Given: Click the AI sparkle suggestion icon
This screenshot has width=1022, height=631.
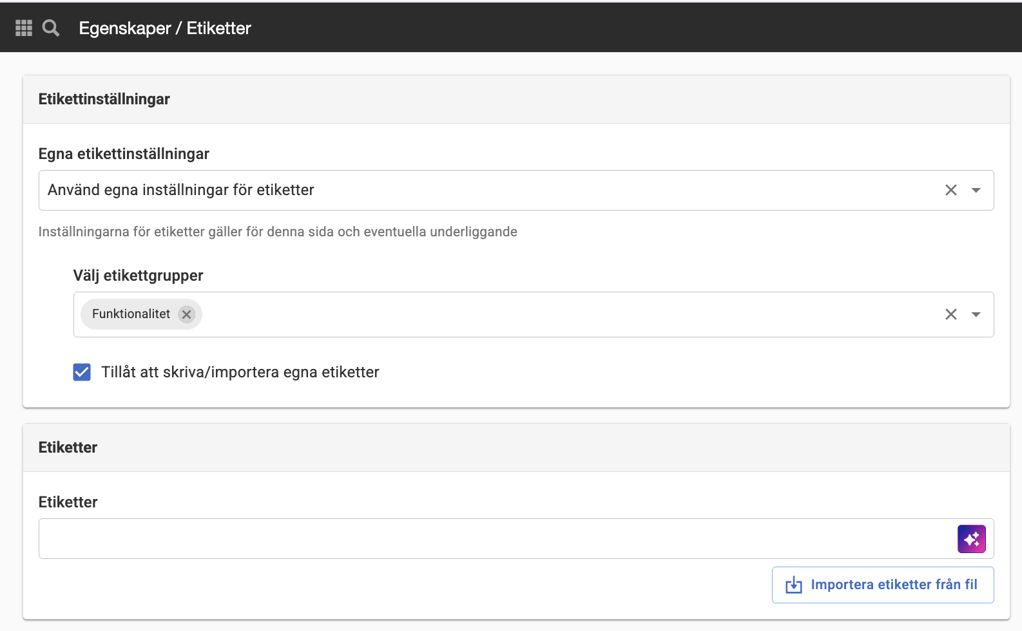Looking at the screenshot, I should 972,539.
